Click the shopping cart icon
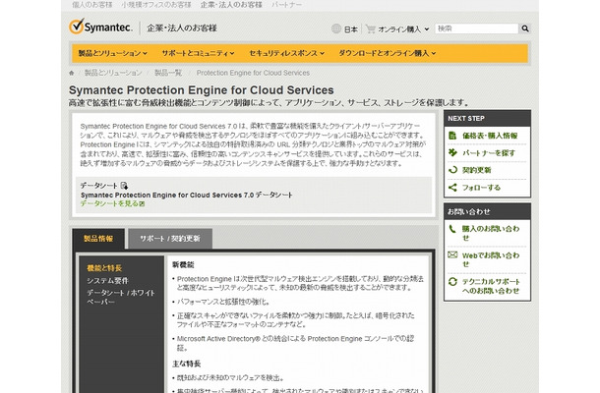 (370, 28)
